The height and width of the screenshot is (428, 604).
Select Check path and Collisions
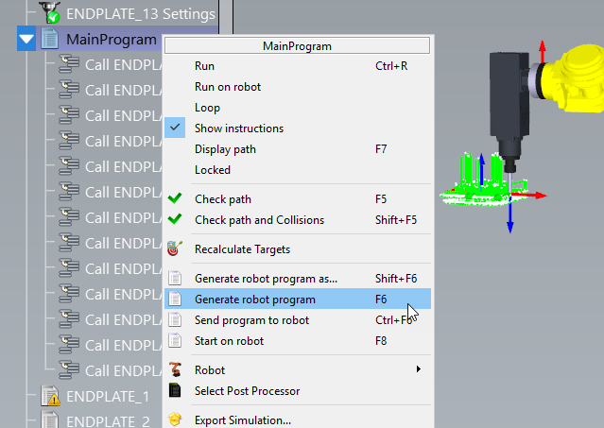(x=259, y=220)
